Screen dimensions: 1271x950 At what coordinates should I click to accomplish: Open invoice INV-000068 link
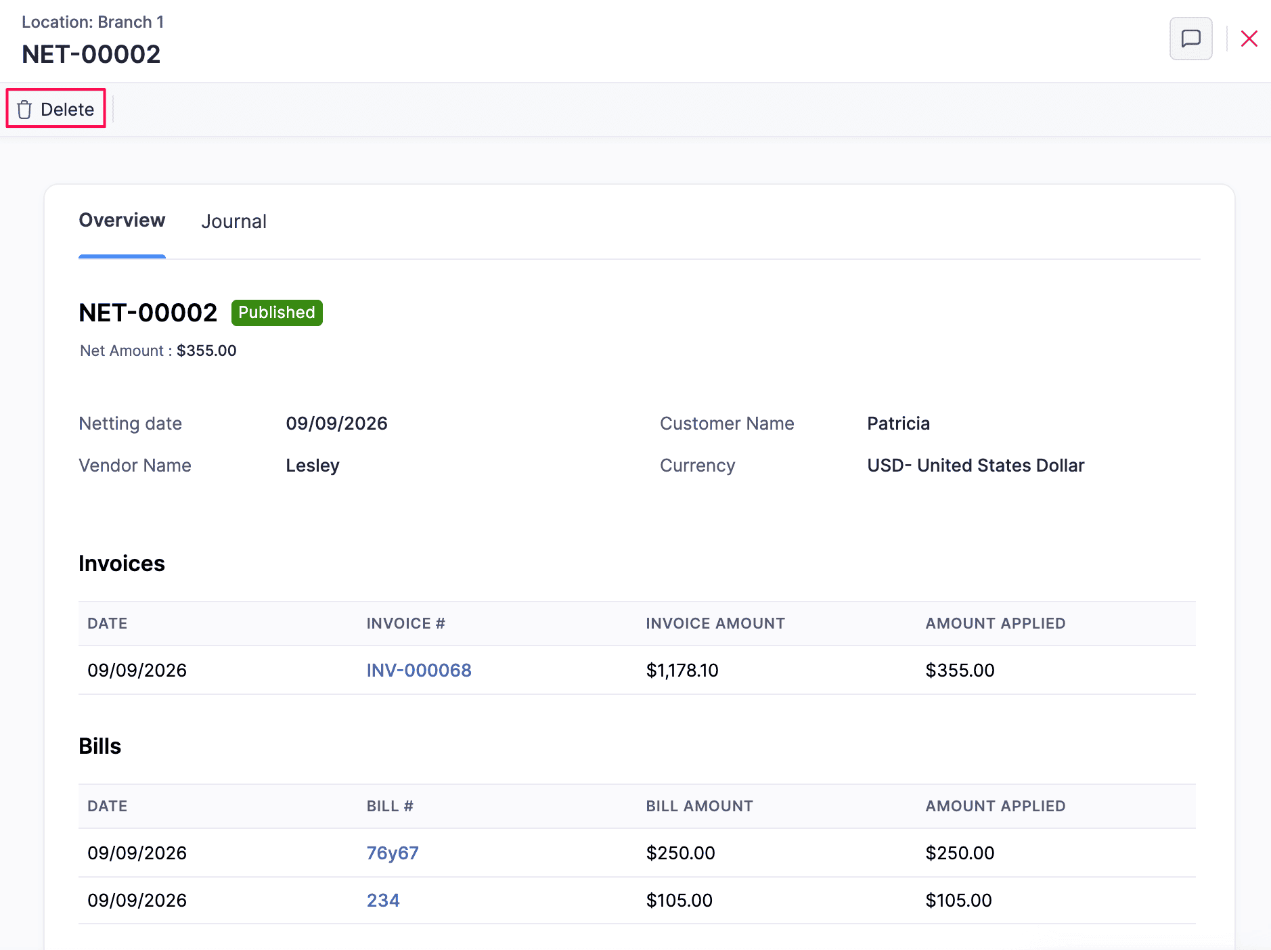pos(419,670)
